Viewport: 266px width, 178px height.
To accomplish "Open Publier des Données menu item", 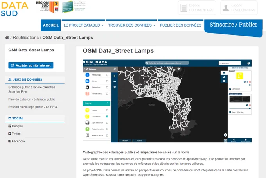I will [180, 25].
